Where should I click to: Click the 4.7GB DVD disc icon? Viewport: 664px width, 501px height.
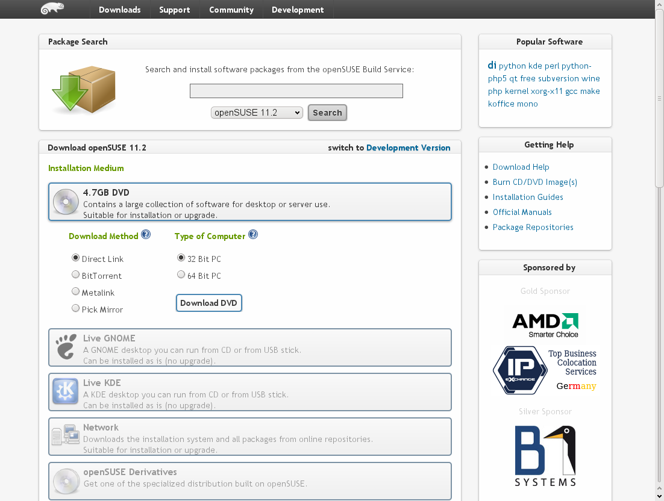(64, 202)
